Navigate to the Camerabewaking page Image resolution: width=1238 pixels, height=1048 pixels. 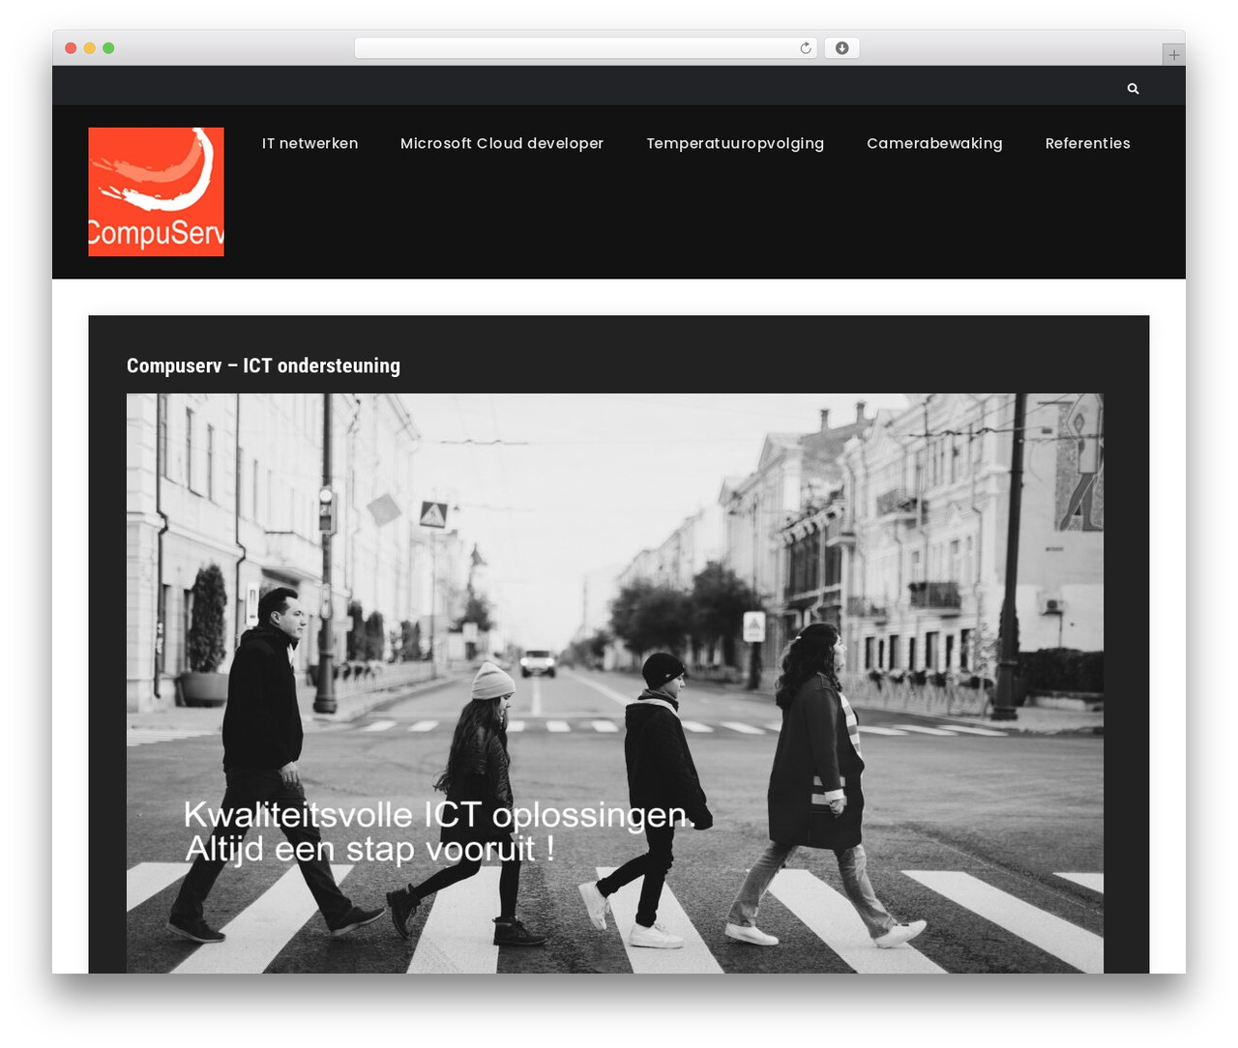(934, 143)
